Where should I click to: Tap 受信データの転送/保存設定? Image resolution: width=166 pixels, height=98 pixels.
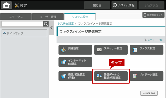pos(111,76)
